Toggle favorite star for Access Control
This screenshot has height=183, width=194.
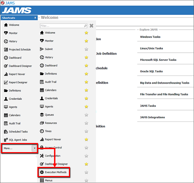(86, 148)
